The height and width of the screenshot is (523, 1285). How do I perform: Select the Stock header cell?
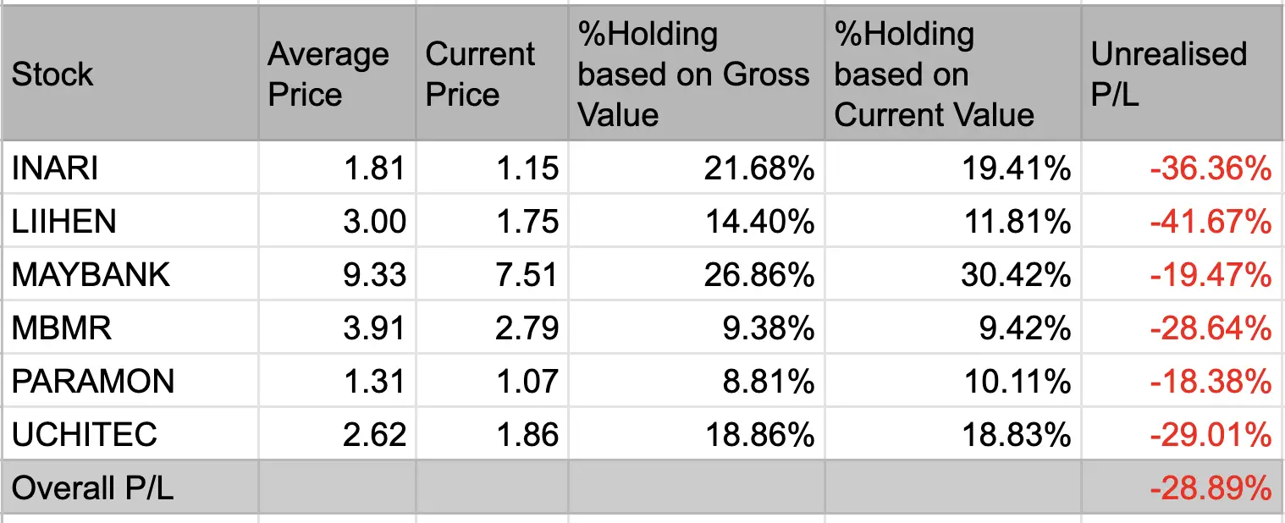tap(130, 74)
